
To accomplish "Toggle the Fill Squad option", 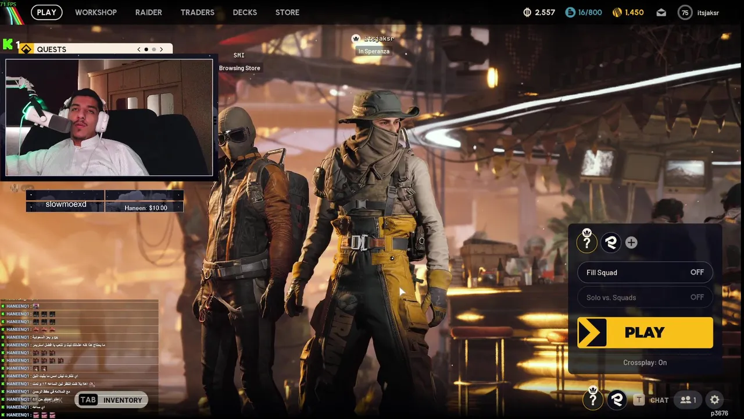I will pyautogui.click(x=645, y=272).
